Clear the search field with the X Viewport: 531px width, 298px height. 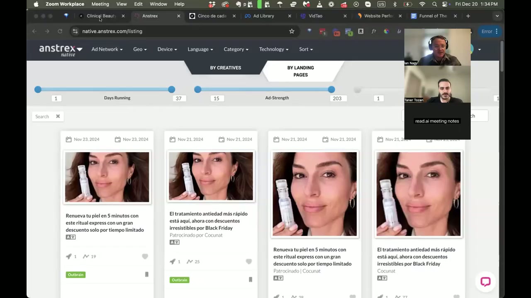[x=58, y=116]
